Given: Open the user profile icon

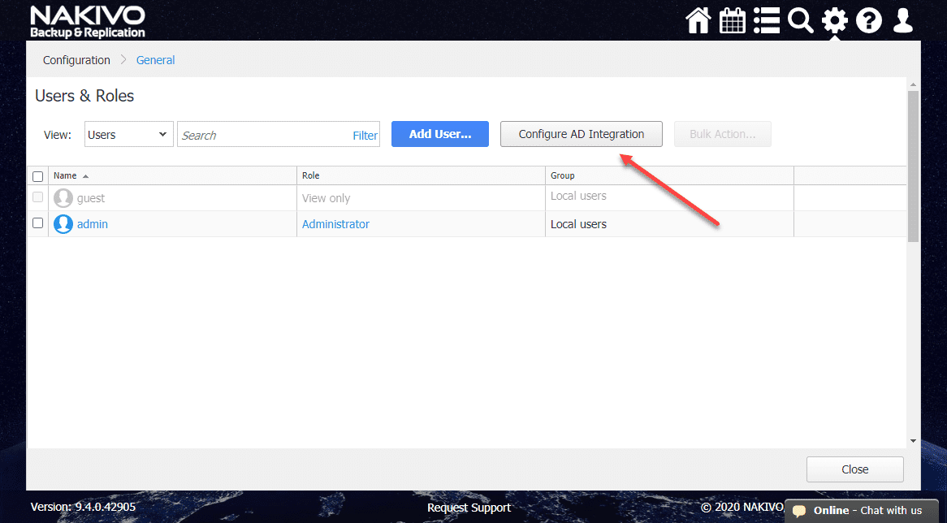Looking at the screenshot, I should point(902,20).
